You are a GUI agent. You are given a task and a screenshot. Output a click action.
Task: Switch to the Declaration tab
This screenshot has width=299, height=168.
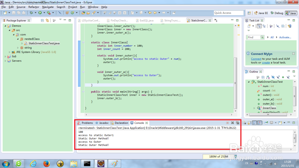(119, 123)
